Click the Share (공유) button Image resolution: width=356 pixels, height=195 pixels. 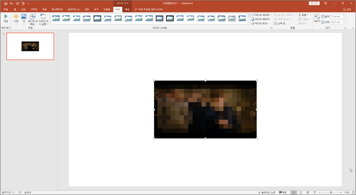coord(347,9)
